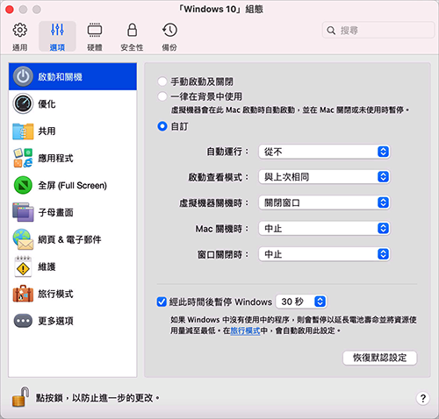Screen dimensions: 439x419
Task: Click the 全屏 (Full Screen) green icon
Action: pyautogui.click(x=23, y=185)
